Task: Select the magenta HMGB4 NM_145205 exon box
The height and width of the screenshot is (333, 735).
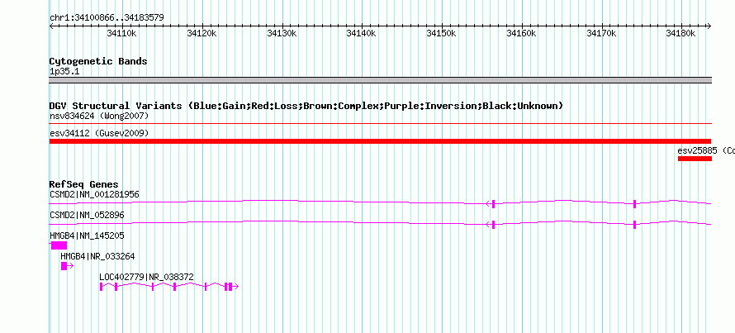Action: [59, 245]
